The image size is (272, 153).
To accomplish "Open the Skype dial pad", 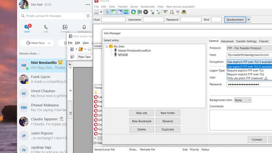I will (88, 16).
